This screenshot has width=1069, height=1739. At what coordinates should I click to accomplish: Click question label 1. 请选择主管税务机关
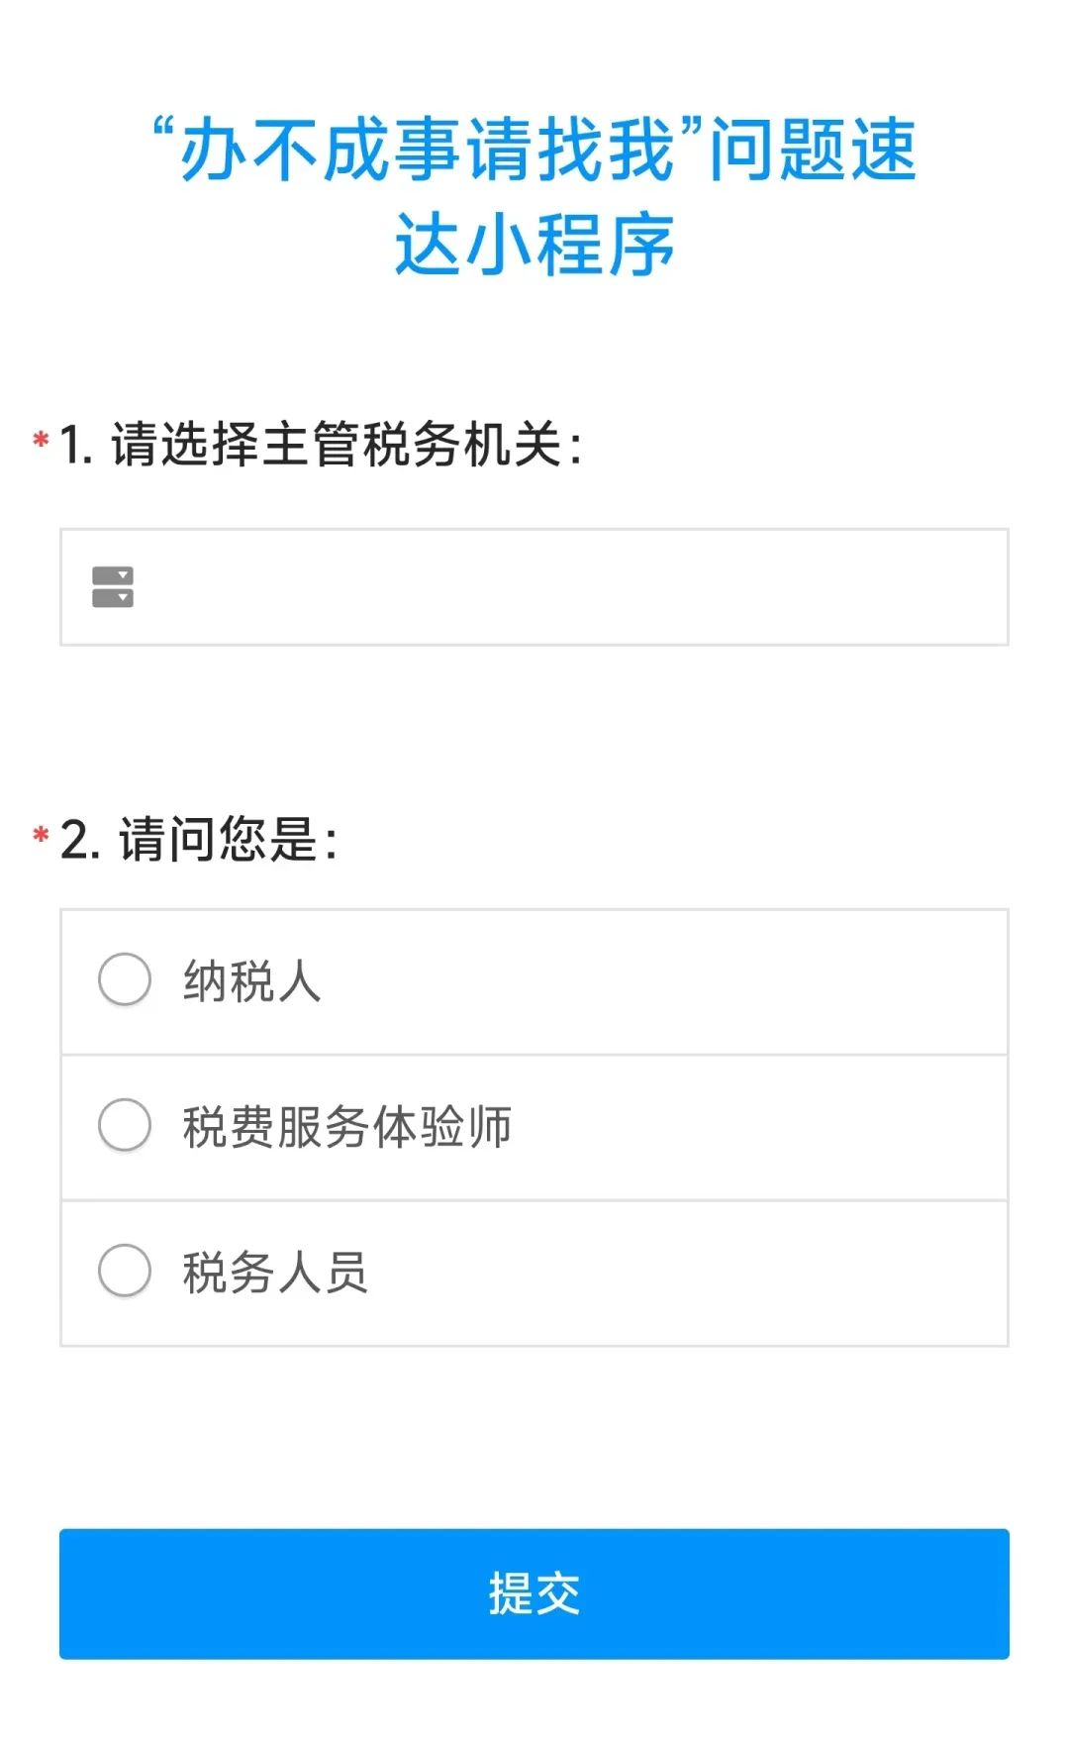(321, 444)
